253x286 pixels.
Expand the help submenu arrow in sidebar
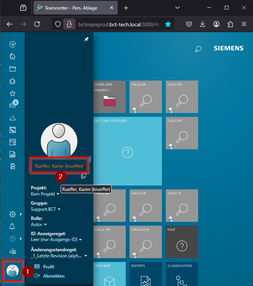point(21,239)
